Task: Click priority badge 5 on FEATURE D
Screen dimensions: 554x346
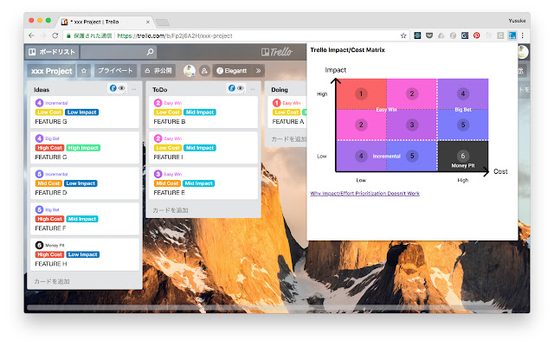Action: (x=39, y=174)
